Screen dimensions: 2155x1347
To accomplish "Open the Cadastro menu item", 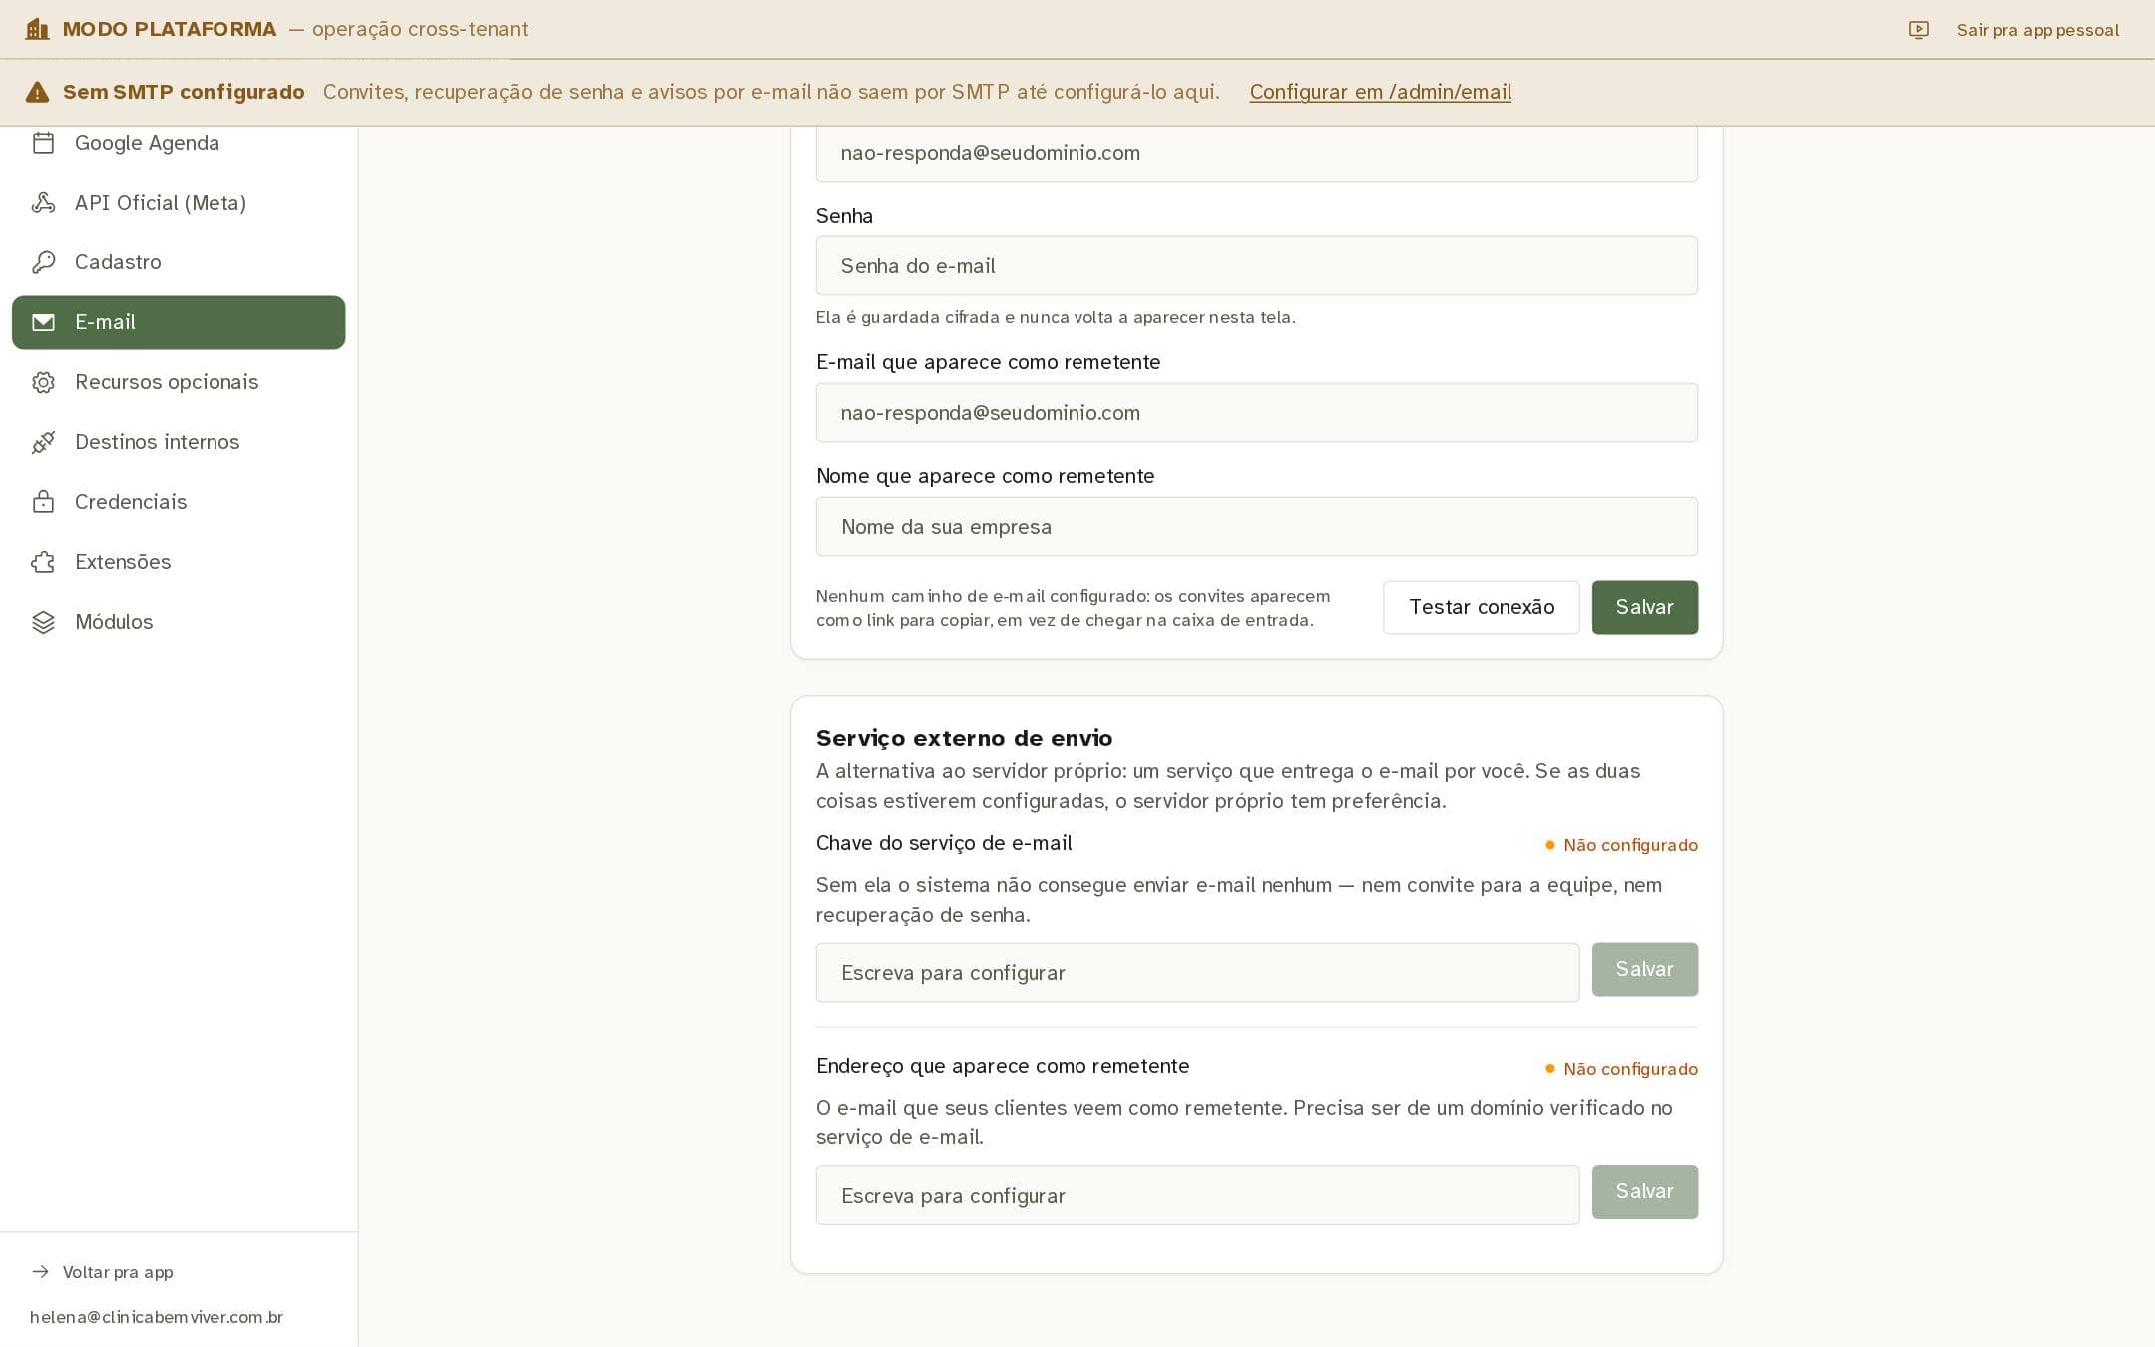I will pos(179,262).
